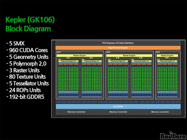Click the 24 ROPs Units list item
Screen dimensions: 187x140
pos(24,90)
